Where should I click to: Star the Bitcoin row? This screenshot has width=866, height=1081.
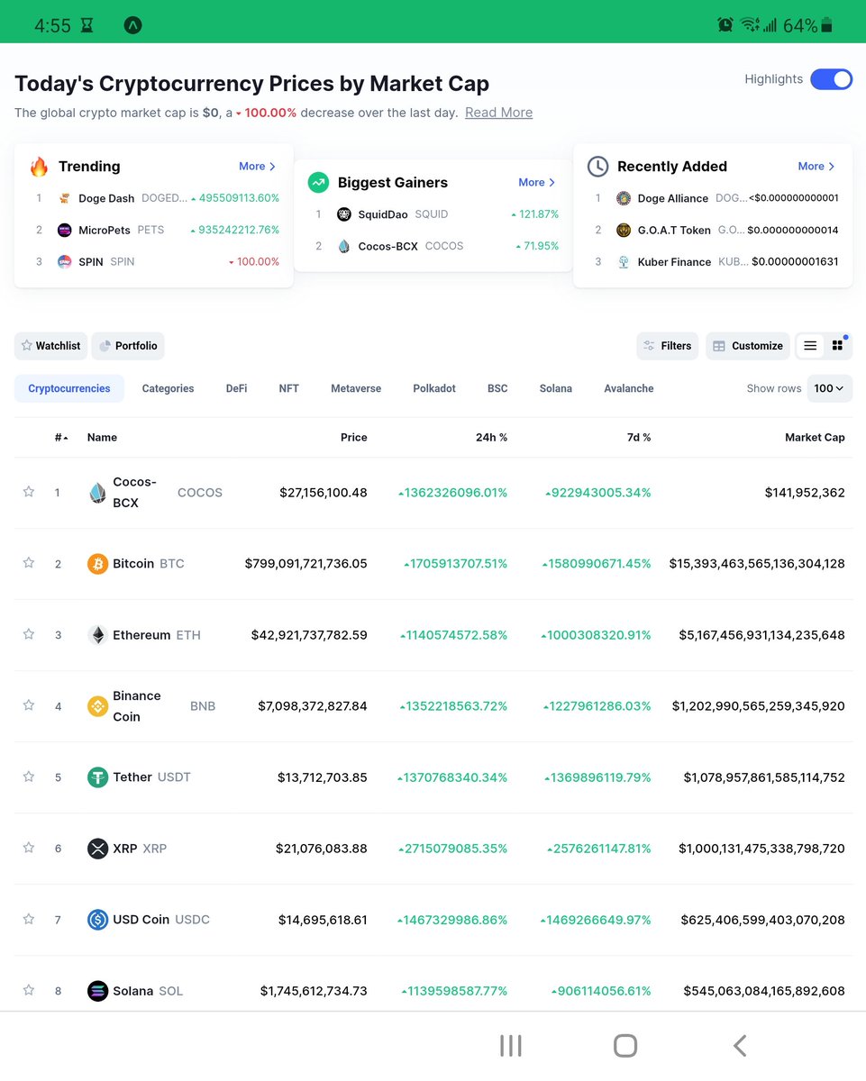[29, 563]
